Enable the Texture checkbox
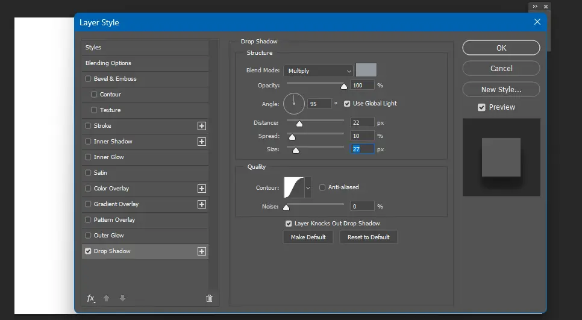The image size is (582, 320). coord(94,110)
